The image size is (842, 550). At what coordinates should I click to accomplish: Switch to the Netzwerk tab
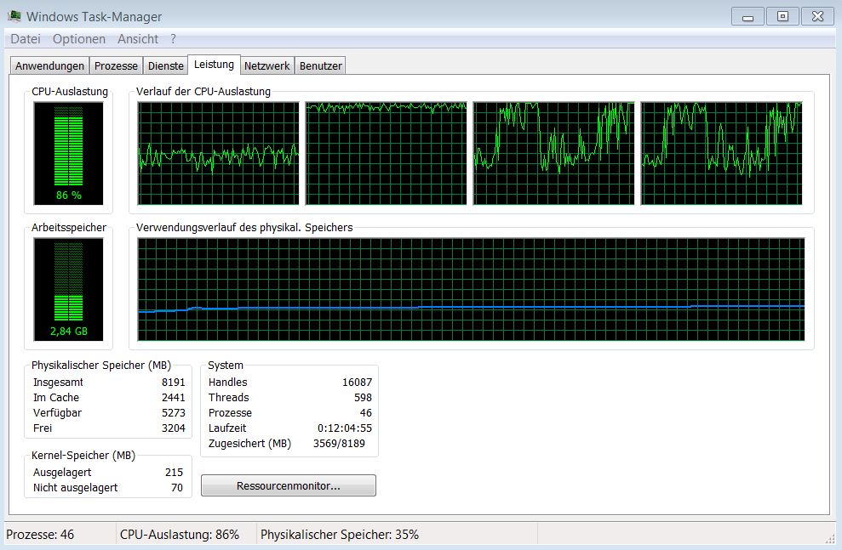coord(266,66)
